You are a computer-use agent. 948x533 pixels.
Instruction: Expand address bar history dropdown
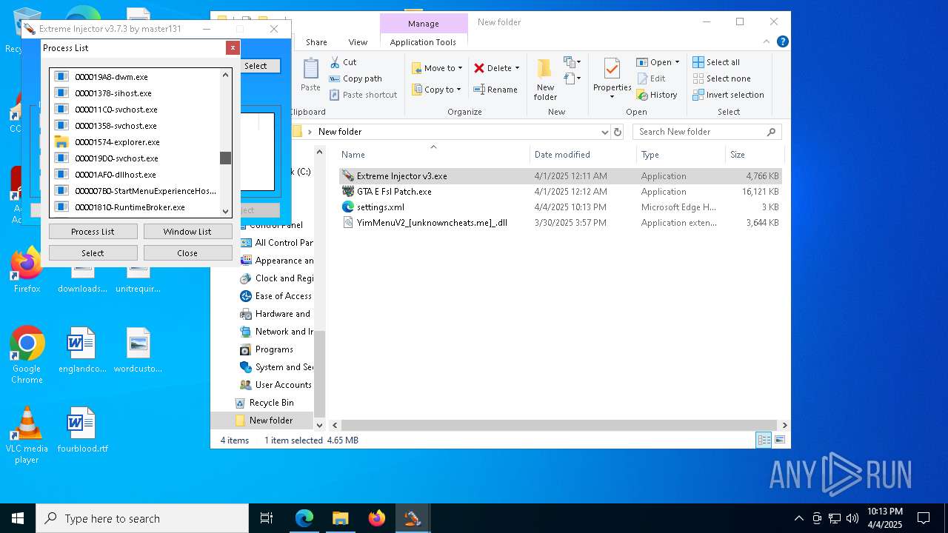point(604,132)
